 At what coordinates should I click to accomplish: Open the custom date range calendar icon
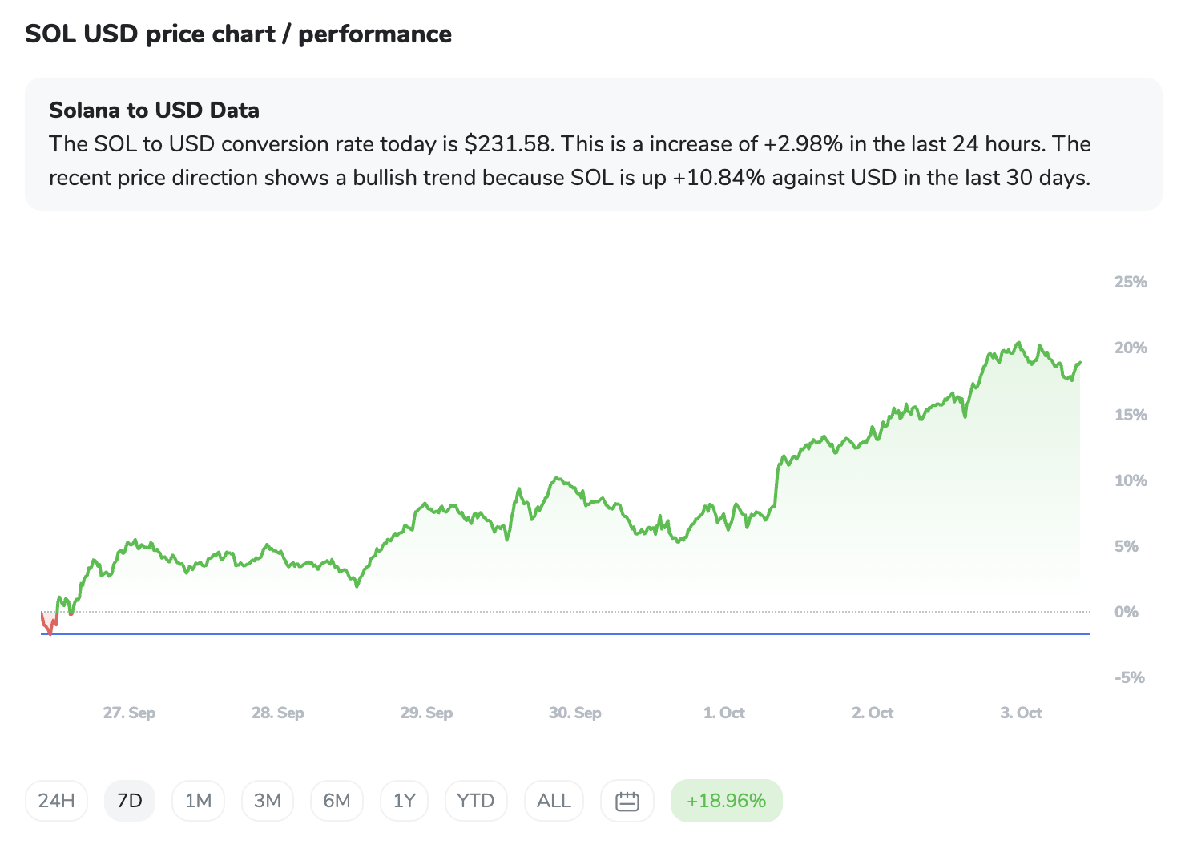click(x=627, y=801)
